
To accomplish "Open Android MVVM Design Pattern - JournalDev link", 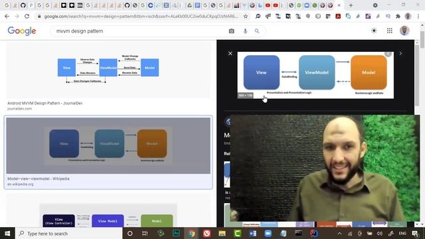I will click(45, 104).
